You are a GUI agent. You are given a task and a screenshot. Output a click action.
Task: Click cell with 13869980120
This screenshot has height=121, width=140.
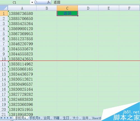(x=22, y=29)
